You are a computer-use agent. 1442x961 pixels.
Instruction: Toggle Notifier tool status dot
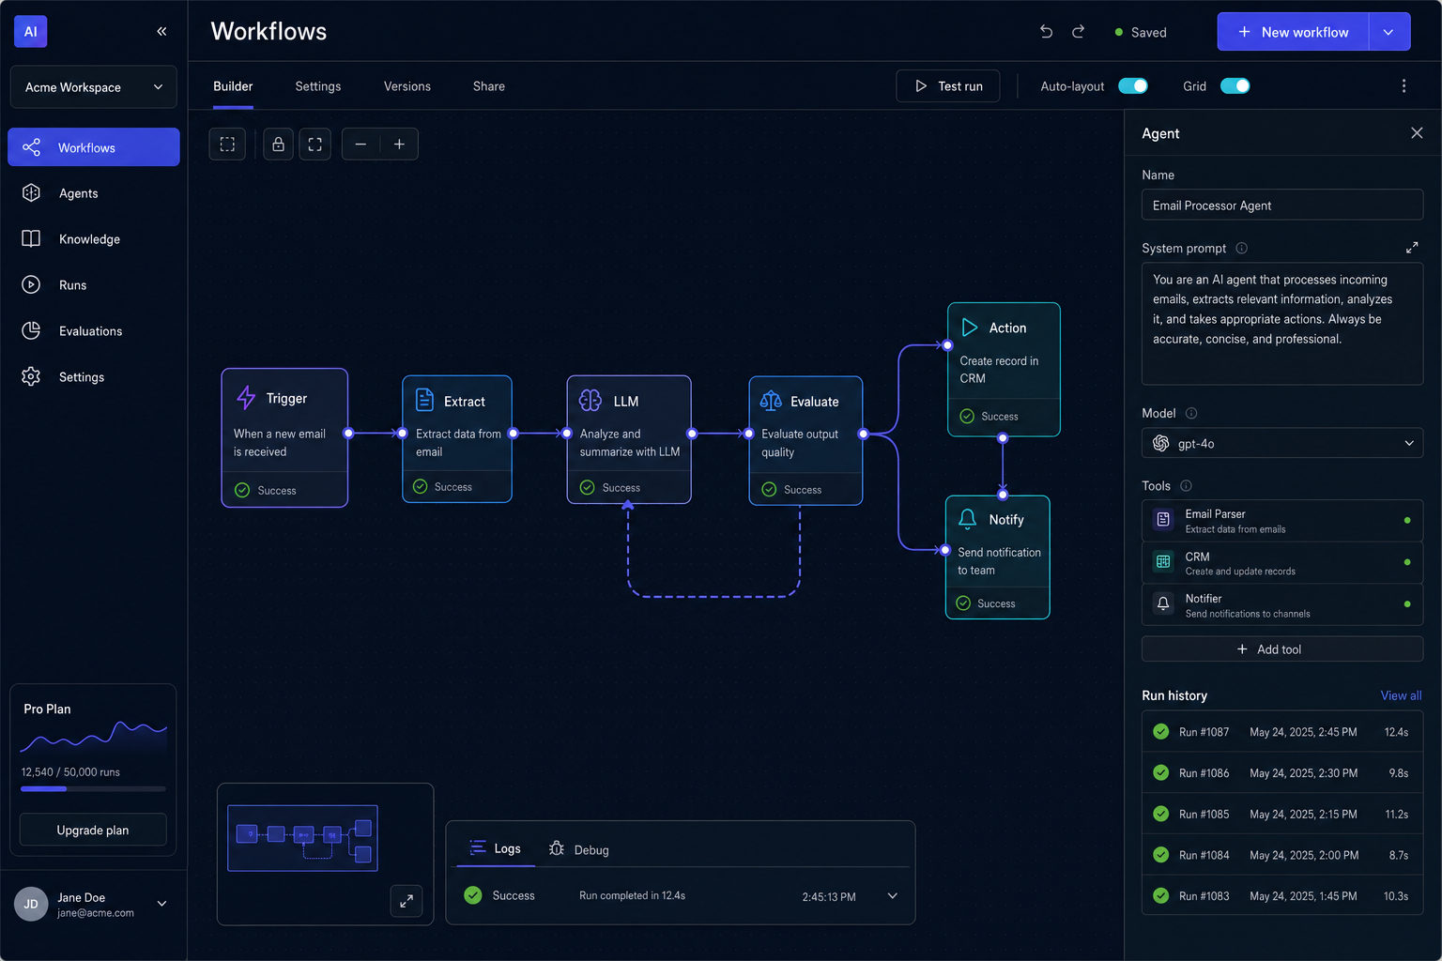coord(1406,604)
